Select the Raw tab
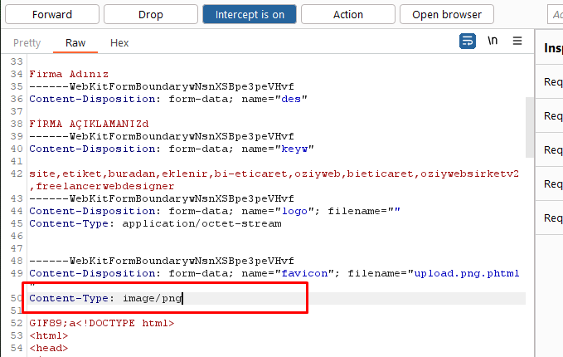The width and height of the screenshot is (563, 357). [x=75, y=43]
